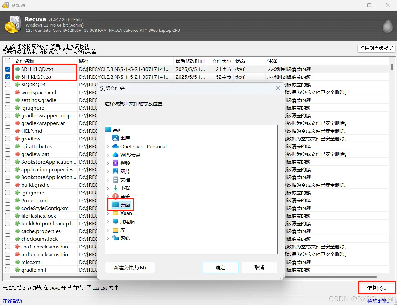Check the HELP.md checkbox
Screen dimensions: 397x305
click(x=8, y=131)
